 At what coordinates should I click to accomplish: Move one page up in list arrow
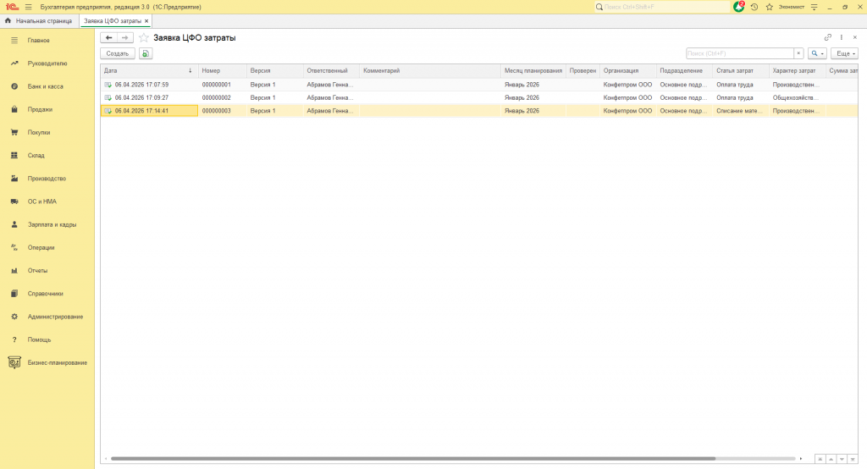click(x=831, y=459)
